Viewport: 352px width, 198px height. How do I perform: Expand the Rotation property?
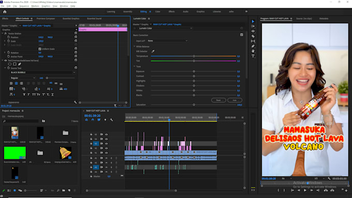pos(5,53)
